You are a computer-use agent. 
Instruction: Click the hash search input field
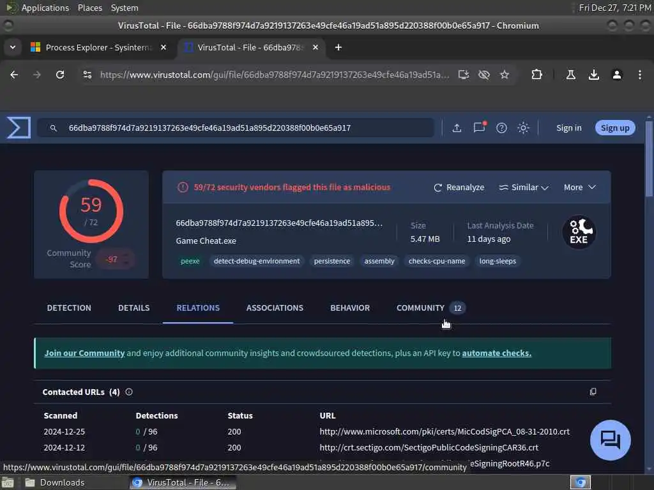(236, 128)
